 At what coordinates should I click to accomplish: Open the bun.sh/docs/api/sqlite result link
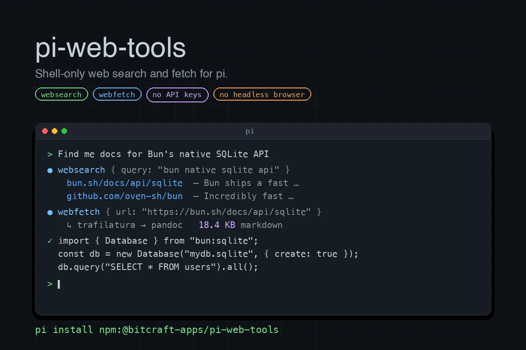[x=124, y=183]
